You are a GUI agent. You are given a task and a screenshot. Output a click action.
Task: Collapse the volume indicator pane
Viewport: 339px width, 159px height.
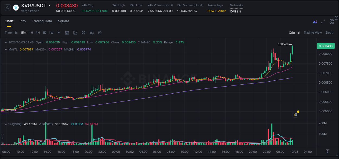tap(5, 124)
